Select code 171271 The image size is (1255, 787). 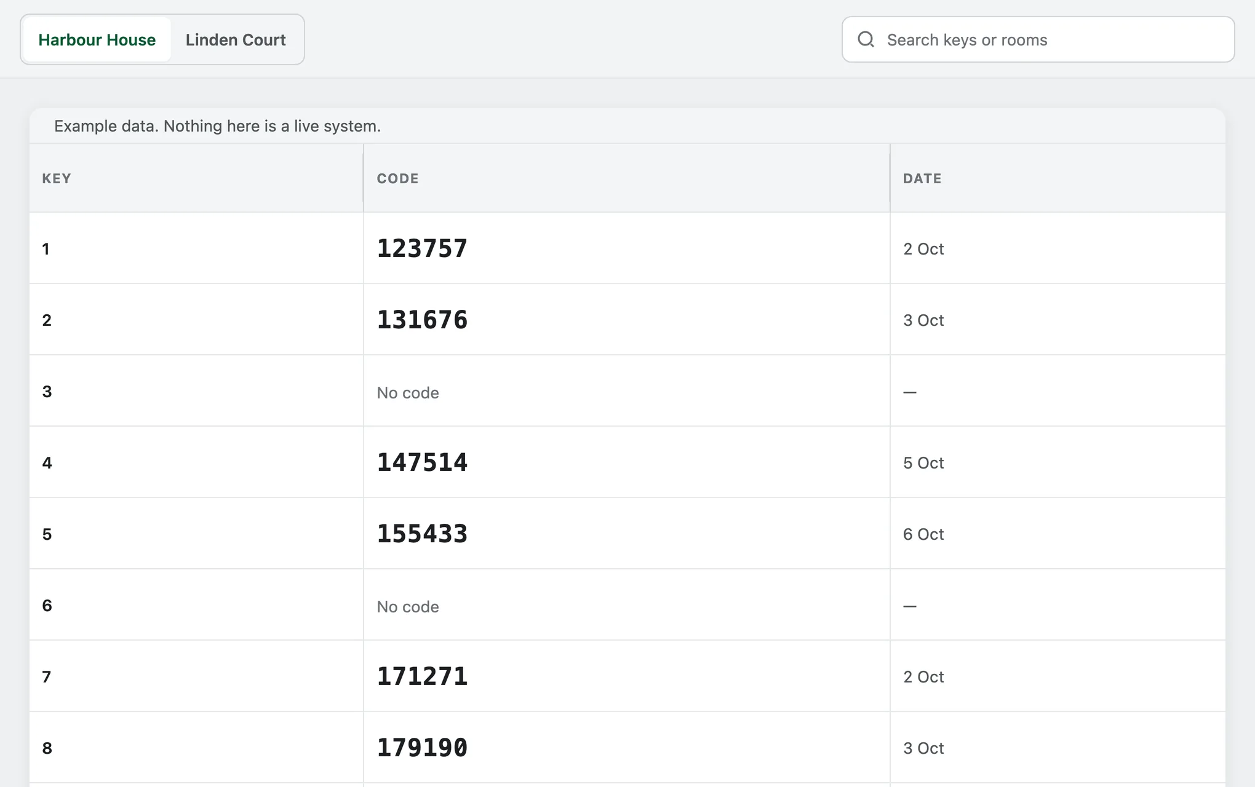[x=422, y=676]
